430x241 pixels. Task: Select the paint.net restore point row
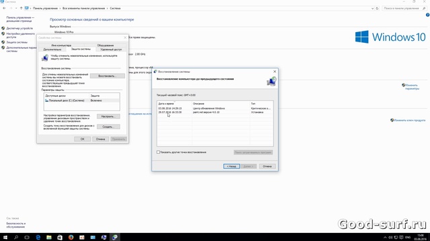(215, 112)
